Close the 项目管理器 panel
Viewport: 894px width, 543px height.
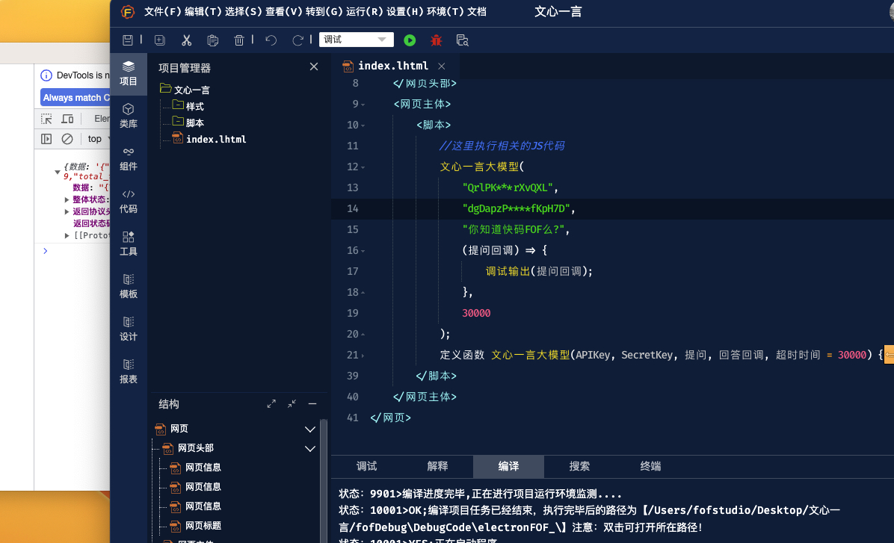tap(314, 66)
